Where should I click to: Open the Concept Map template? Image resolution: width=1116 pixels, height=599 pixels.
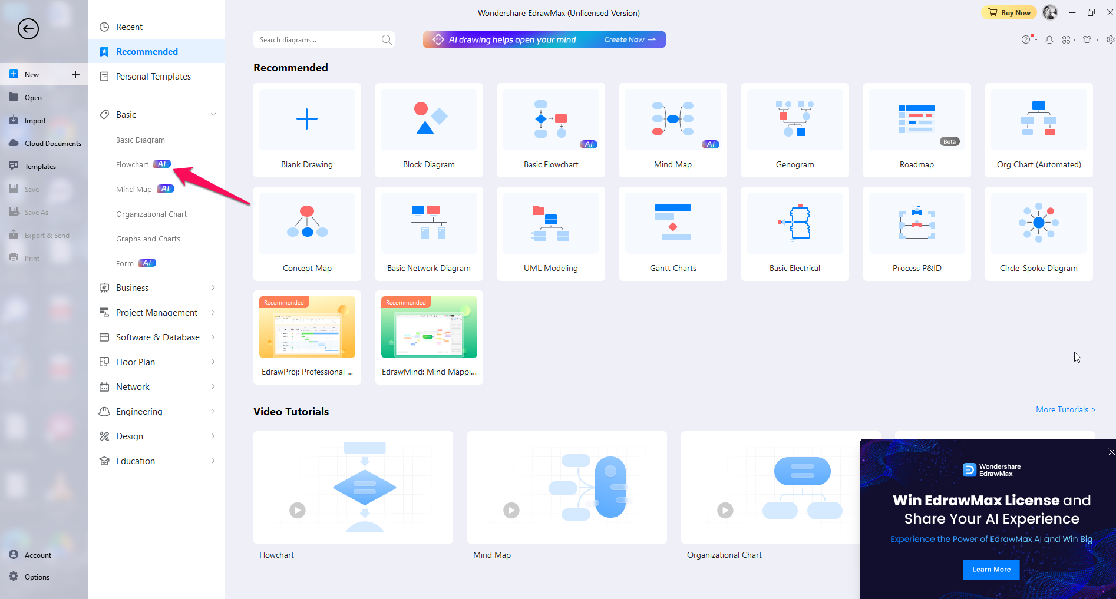coord(307,234)
